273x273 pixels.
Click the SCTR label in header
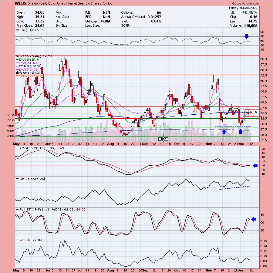pos(126,25)
